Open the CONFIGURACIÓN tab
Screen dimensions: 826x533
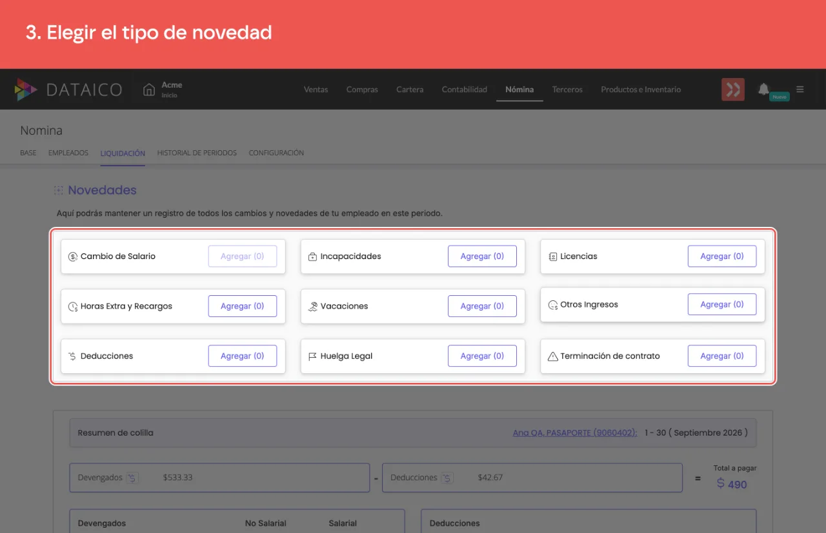click(276, 153)
